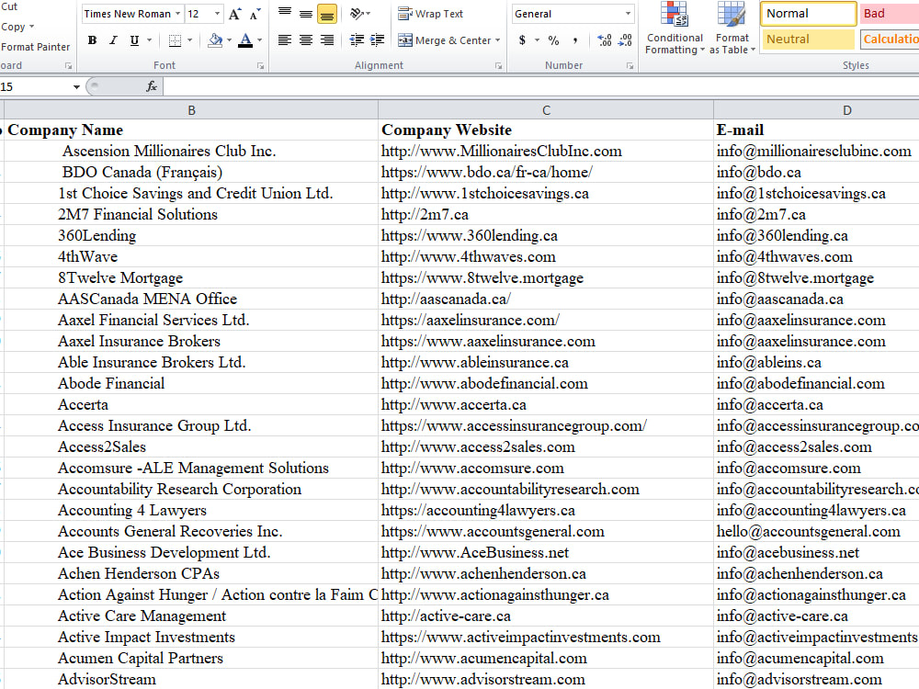Click http://www.accerta.ca cell
The image size is (919, 689).
pyautogui.click(x=546, y=405)
